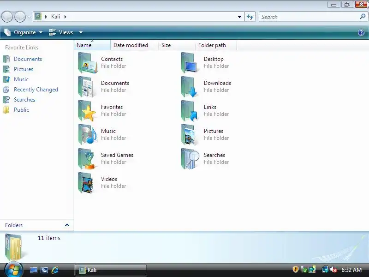Select the Videos folder name
The width and height of the screenshot is (369, 277).
click(x=109, y=179)
